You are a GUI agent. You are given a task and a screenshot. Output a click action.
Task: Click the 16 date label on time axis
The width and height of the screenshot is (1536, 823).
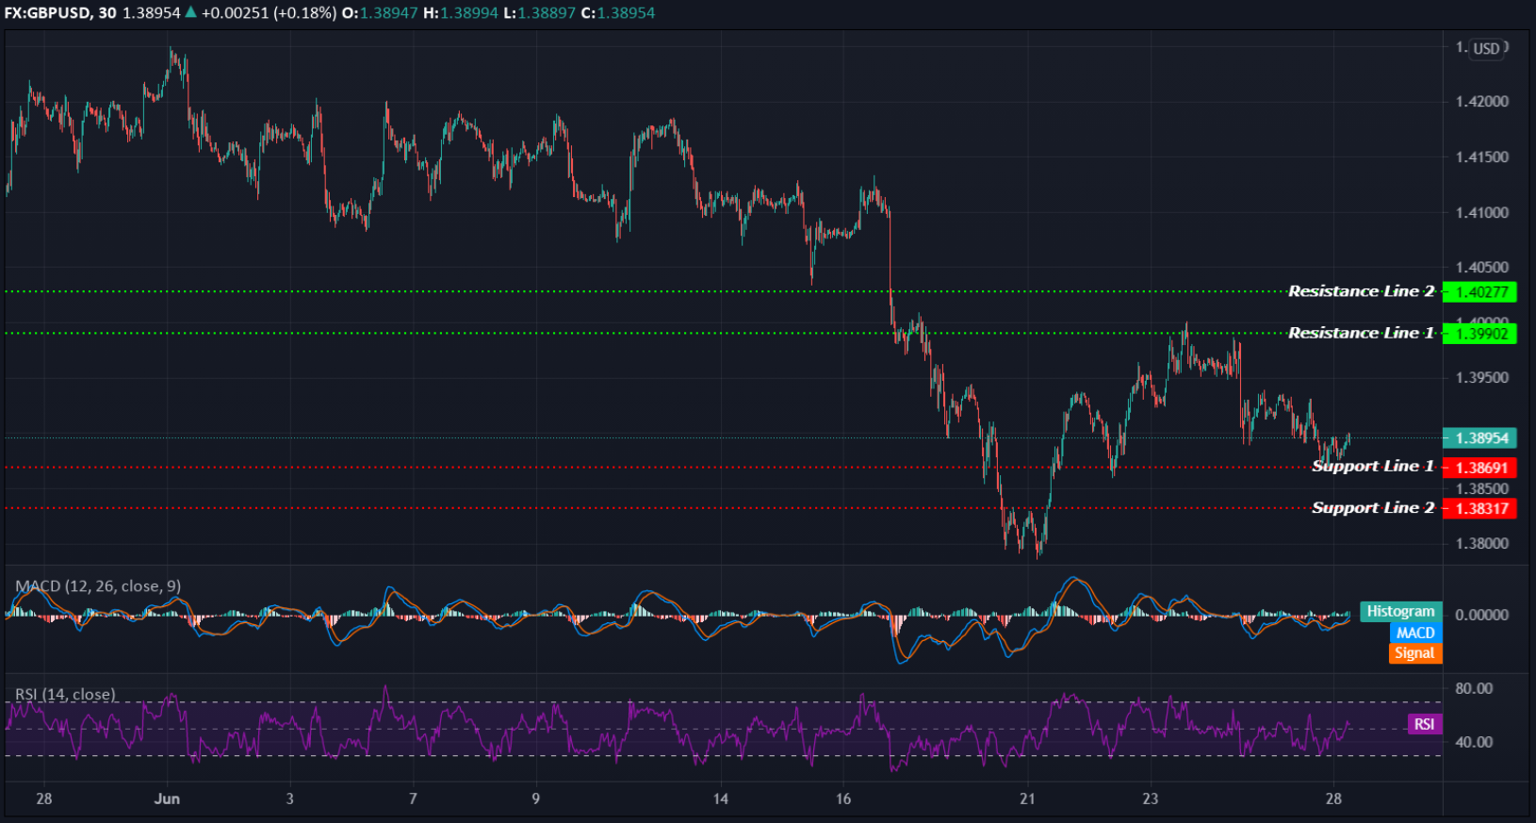(x=843, y=799)
